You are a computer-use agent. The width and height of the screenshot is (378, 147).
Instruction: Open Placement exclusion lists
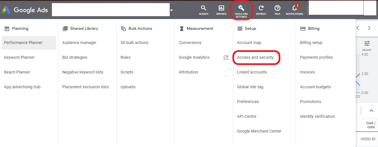click(85, 87)
